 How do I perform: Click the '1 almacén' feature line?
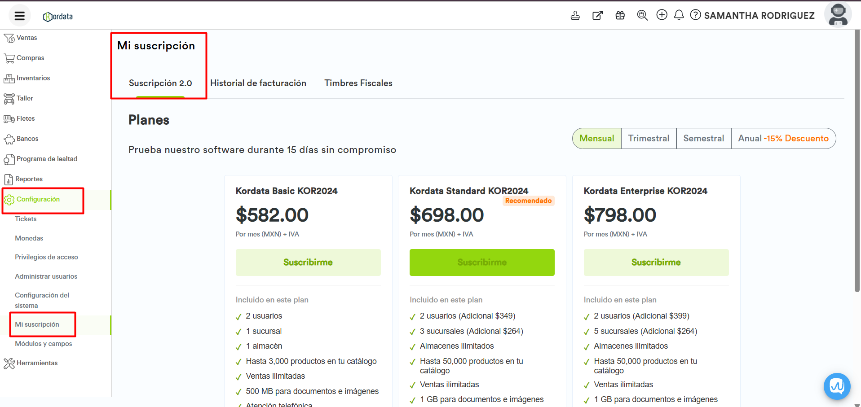coord(264,346)
